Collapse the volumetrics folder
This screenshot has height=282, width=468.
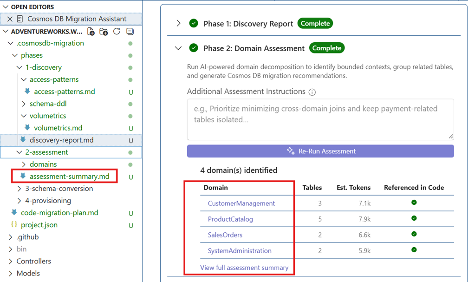coord(24,116)
